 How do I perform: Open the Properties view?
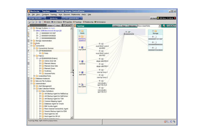point(68,22)
